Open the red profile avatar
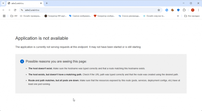This screenshot has height=111, width=202. (x=193, y=10)
